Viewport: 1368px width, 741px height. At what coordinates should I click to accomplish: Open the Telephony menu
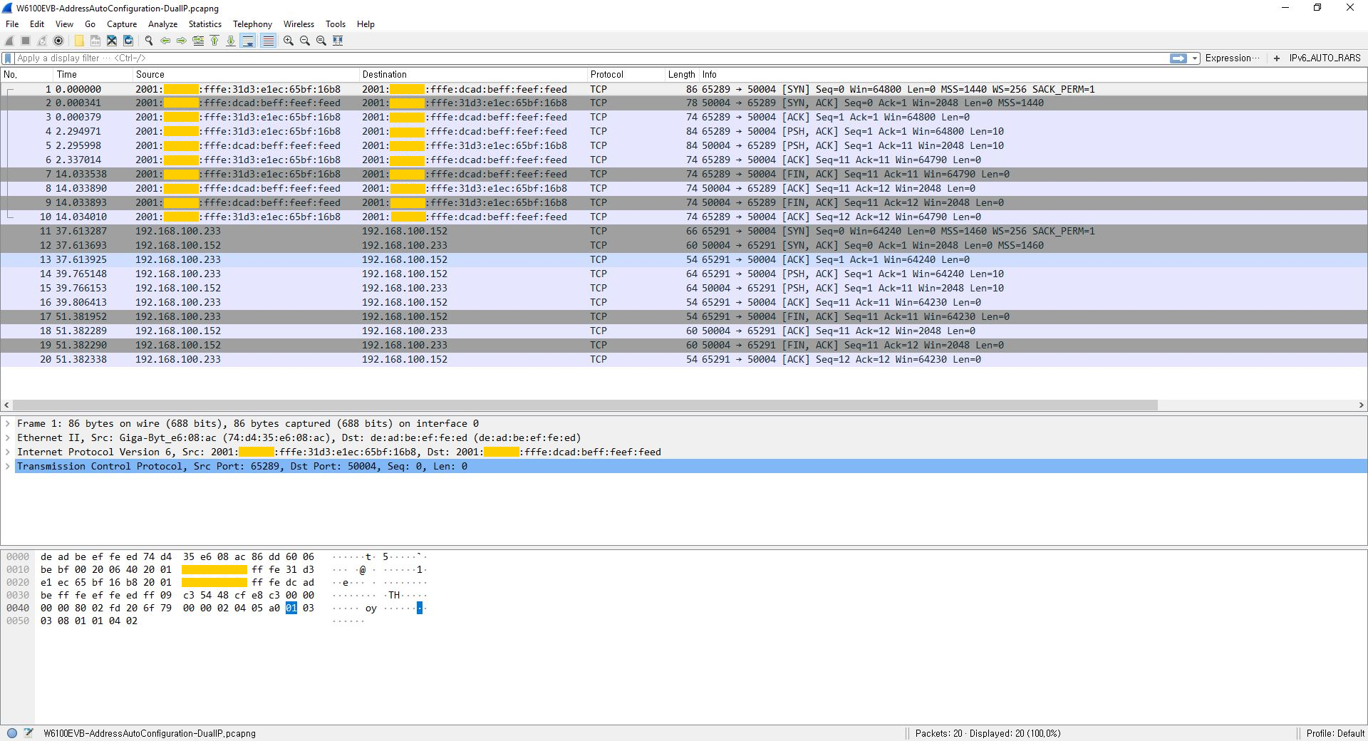(x=252, y=24)
